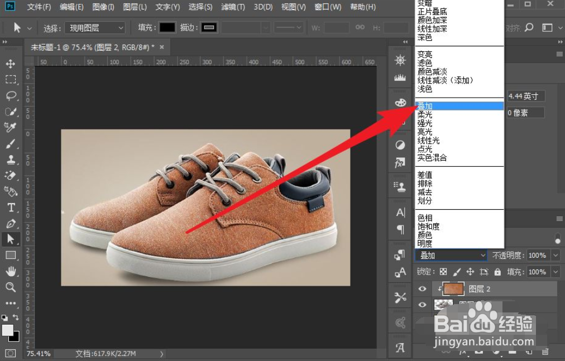Open the 文件(F) menu
This screenshot has width=565, height=361.
39,7
